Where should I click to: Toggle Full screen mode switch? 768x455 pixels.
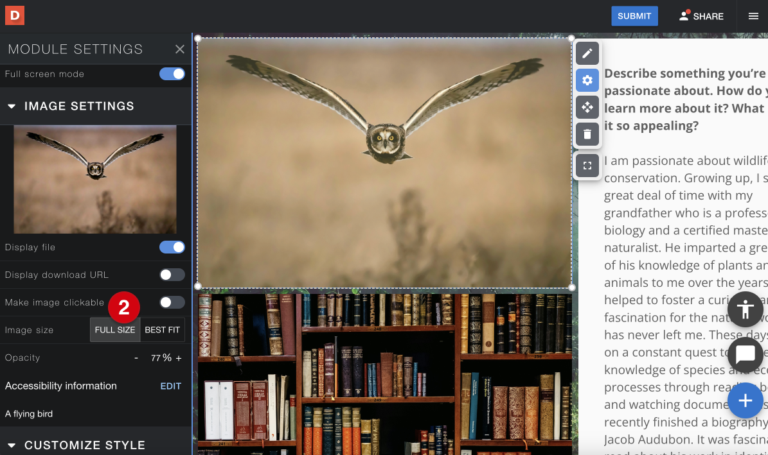[x=172, y=74]
